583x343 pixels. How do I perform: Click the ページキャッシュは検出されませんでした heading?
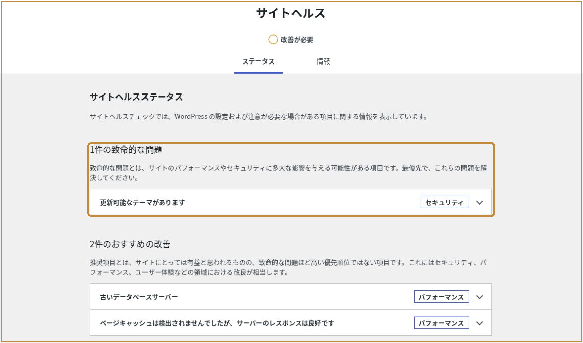[217, 323]
